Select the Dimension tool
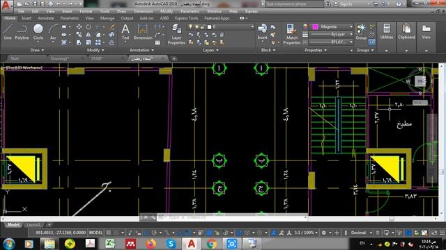Viewport: 446px width, 250px height. tap(143, 32)
